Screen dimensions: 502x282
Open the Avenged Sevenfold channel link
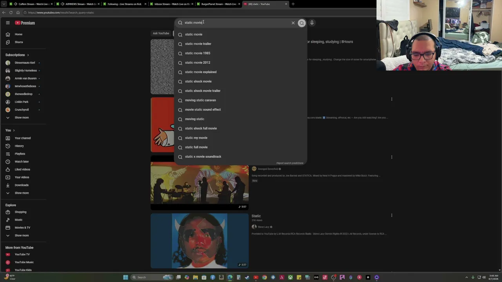(267, 169)
